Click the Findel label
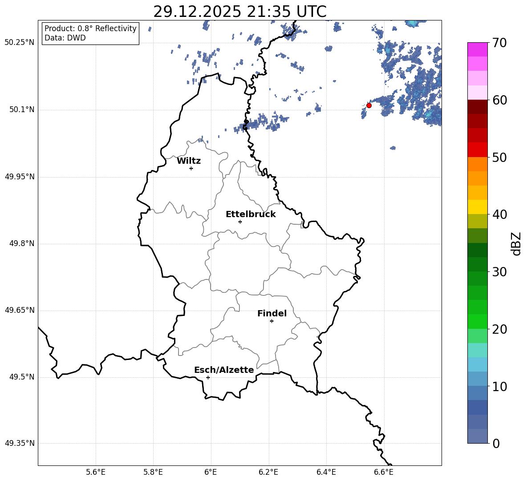Viewport: 527px width, 481px height. [x=272, y=313]
